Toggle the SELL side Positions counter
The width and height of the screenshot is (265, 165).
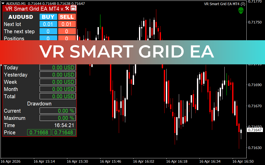pos(67,38)
